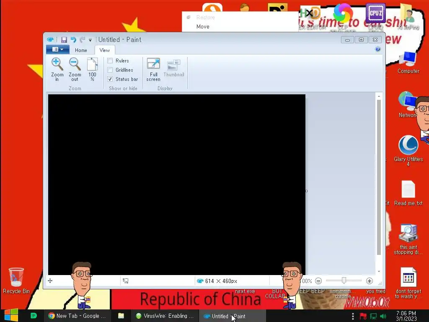The height and width of the screenshot is (322, 429).
Task: Click the zoom in plus button in status bar
Action: click(x=370, y=281)
